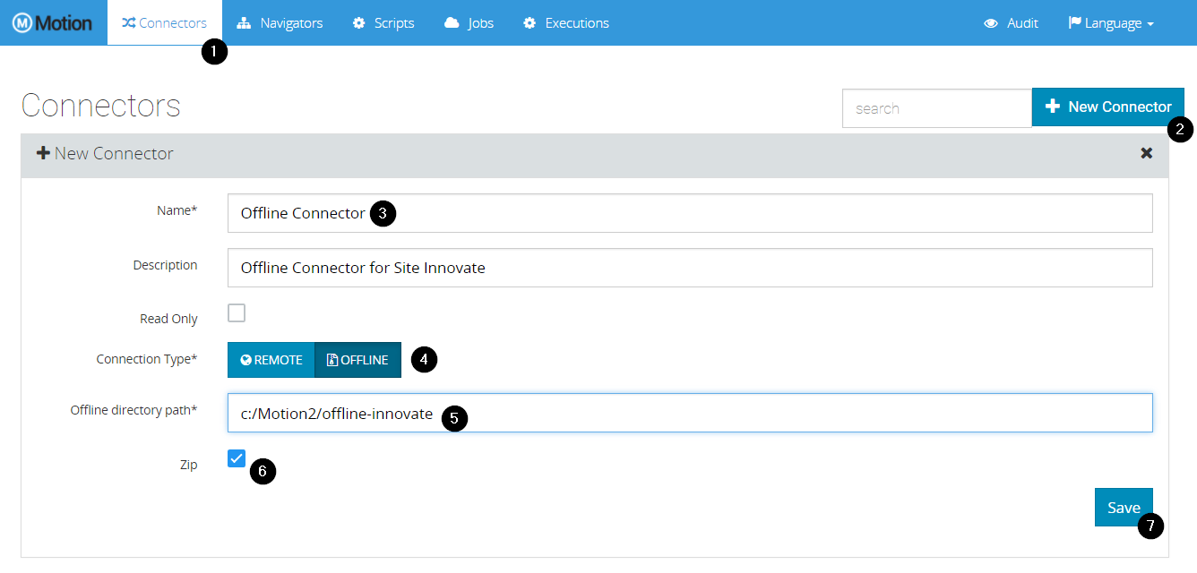The image size is (1197, 573).
Task: Open the Navigators tab
Action: click(280, 22)
